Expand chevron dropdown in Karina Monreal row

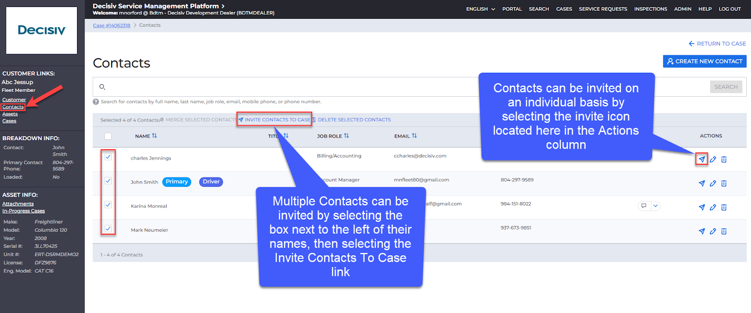click(656, 206)
